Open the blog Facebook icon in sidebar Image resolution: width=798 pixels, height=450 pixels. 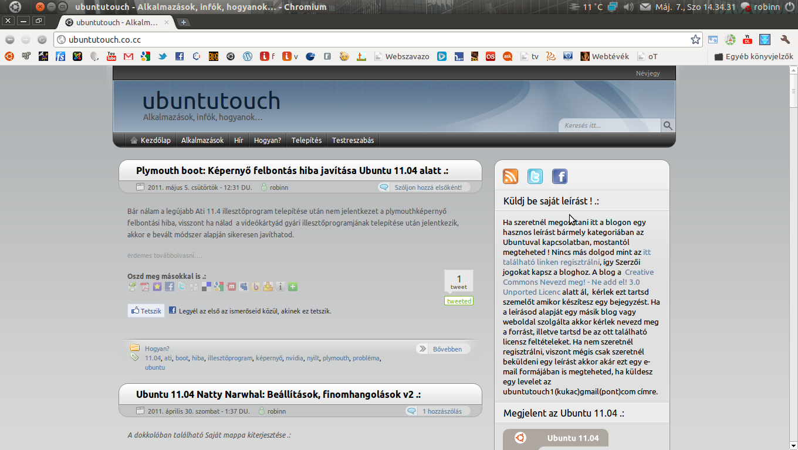pos(560,176)
